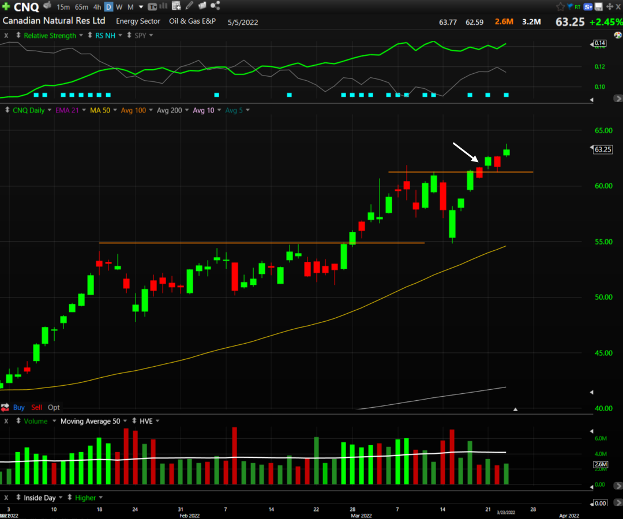
Task: Switch to the 15m timeframe
Action: [x=63, y=7]
